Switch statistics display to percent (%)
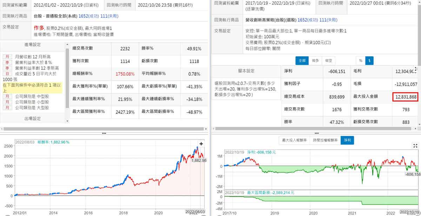 pos(360,61)
